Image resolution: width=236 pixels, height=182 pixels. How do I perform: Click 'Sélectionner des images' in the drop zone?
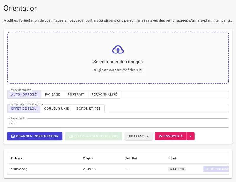click(x=118, y=62)
